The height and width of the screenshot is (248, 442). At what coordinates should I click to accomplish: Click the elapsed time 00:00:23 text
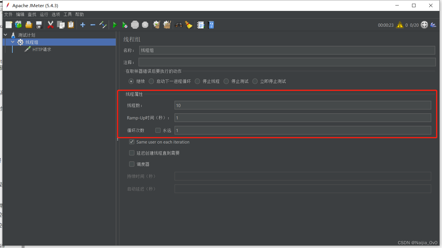386,25
